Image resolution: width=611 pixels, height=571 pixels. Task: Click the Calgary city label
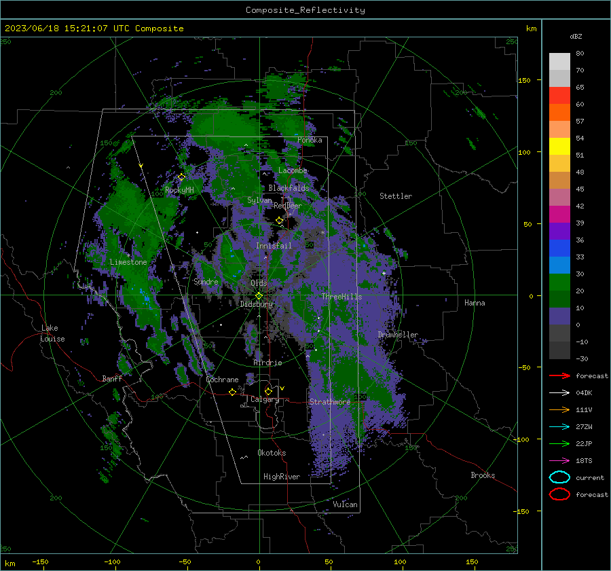tap(265, 399)
